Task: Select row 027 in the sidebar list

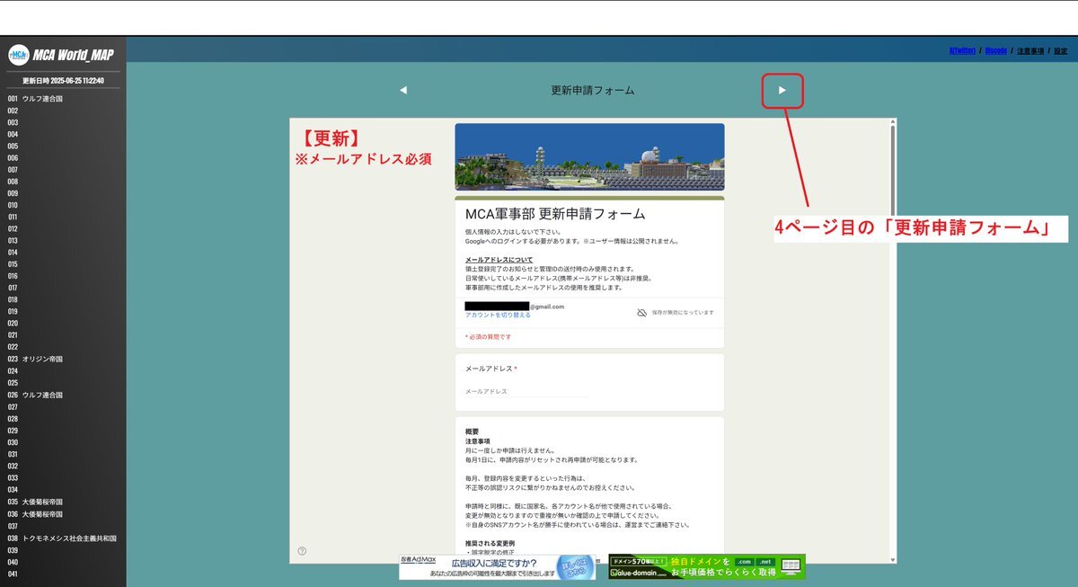Action: point(63,406)
